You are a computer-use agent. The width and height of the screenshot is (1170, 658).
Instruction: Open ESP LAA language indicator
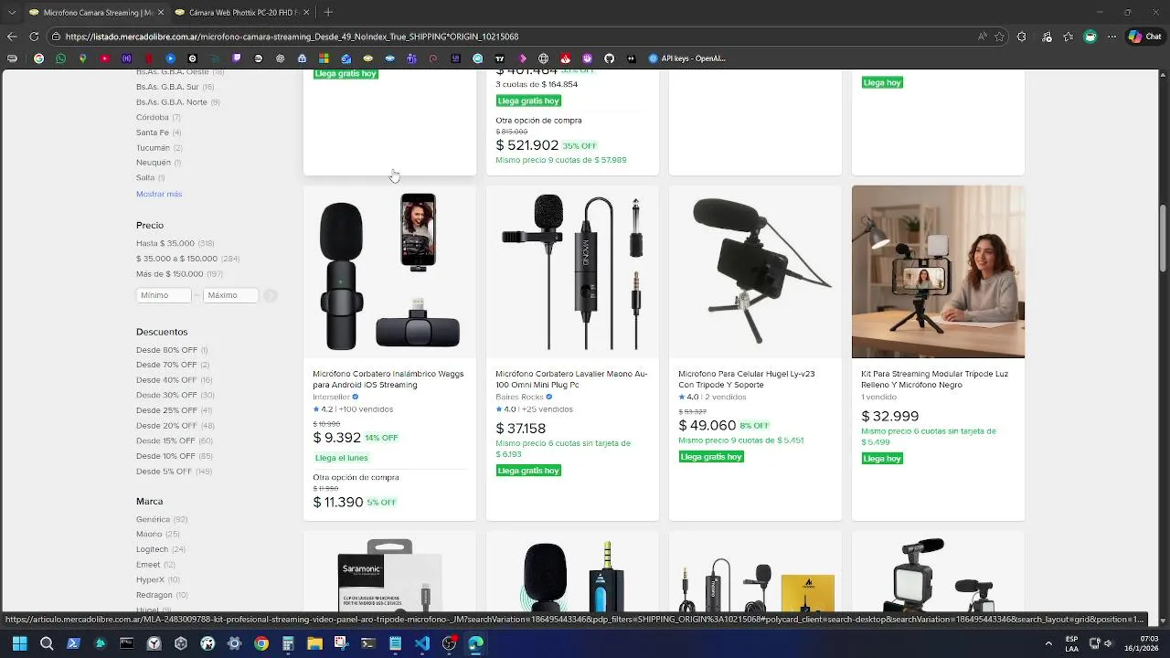[x=1071, y=643]
